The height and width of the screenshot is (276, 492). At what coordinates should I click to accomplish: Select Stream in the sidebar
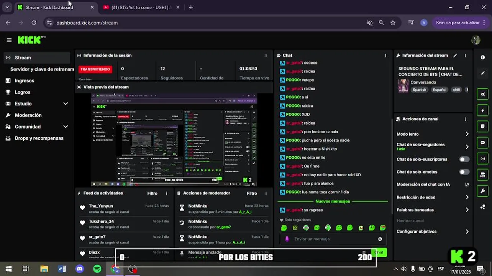click(37, 58)
